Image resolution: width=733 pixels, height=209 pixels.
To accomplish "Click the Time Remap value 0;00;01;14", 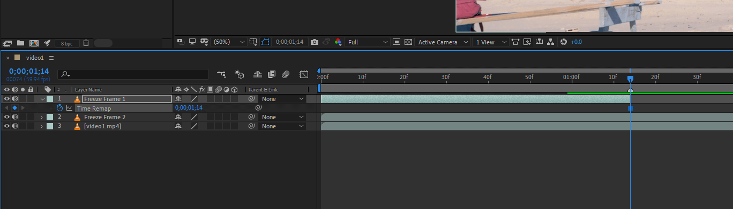I will click(189, 108).
